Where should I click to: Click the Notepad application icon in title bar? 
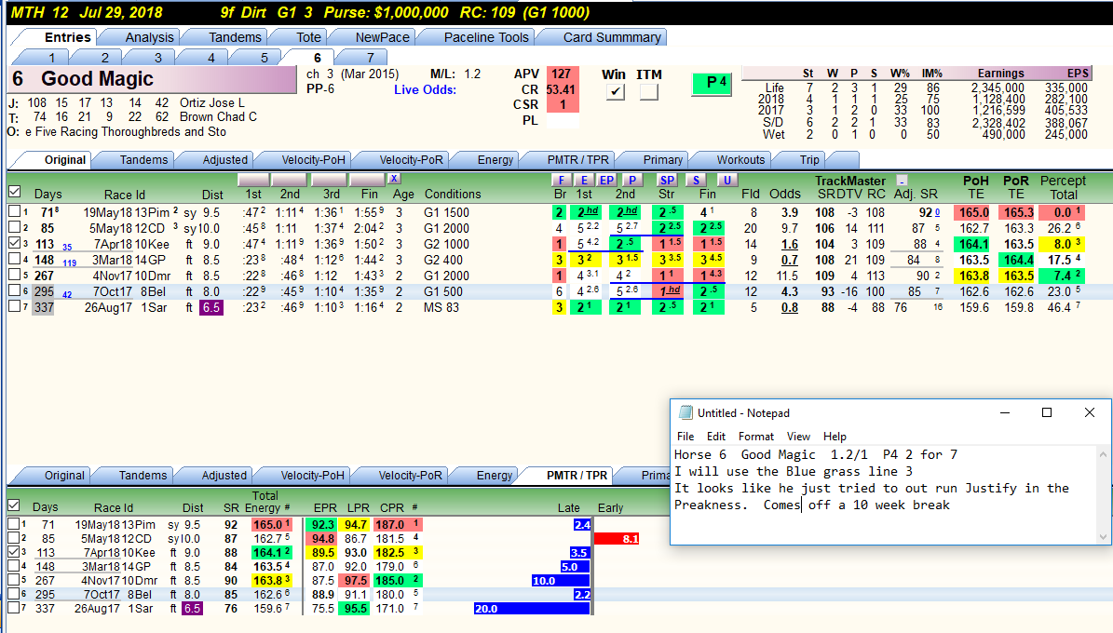[x=685, y=413]
